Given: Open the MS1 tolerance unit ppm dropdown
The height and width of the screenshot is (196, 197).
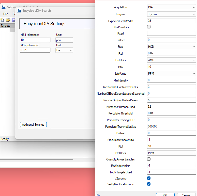Looking at the screenshot, I should [x=64, y=40].
